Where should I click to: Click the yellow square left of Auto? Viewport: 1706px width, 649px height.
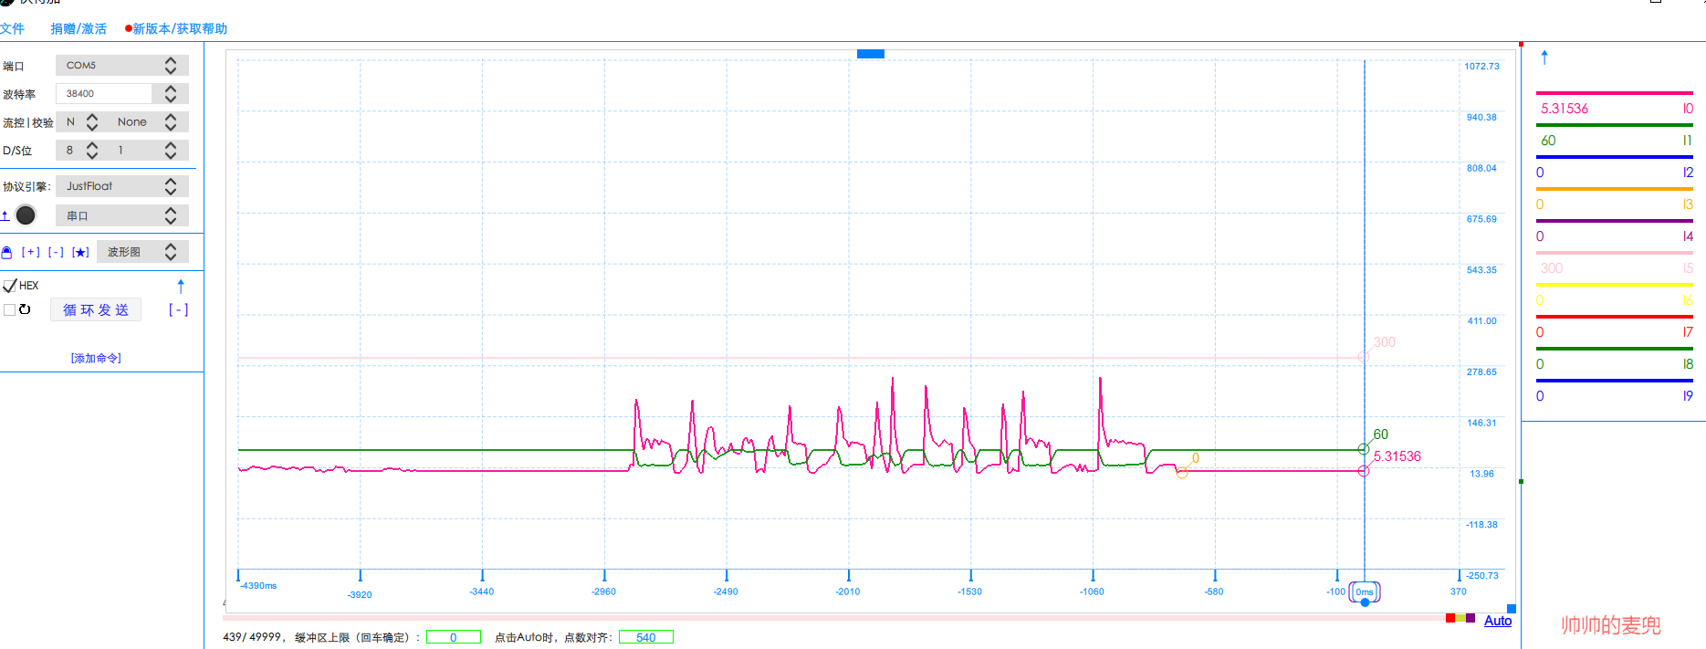(1460, 618)
